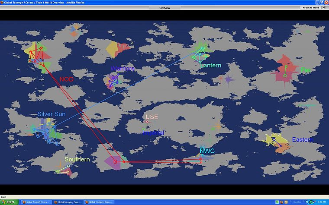
Task: Click the green node marker above Imperial
Action: [143, 129]
